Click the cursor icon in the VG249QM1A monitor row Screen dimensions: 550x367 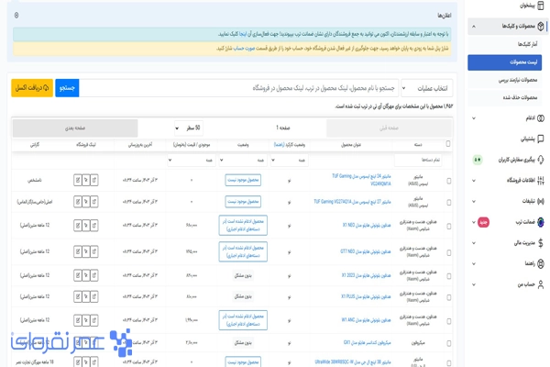[x=85, y=180]
